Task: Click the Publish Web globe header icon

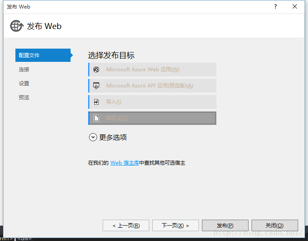Action: (17, 26)
